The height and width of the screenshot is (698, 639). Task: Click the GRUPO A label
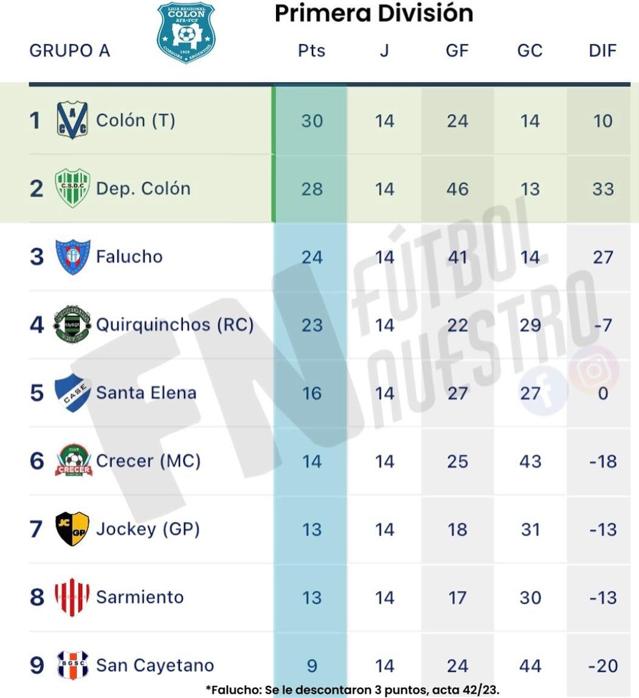click(x=70, y=51)
